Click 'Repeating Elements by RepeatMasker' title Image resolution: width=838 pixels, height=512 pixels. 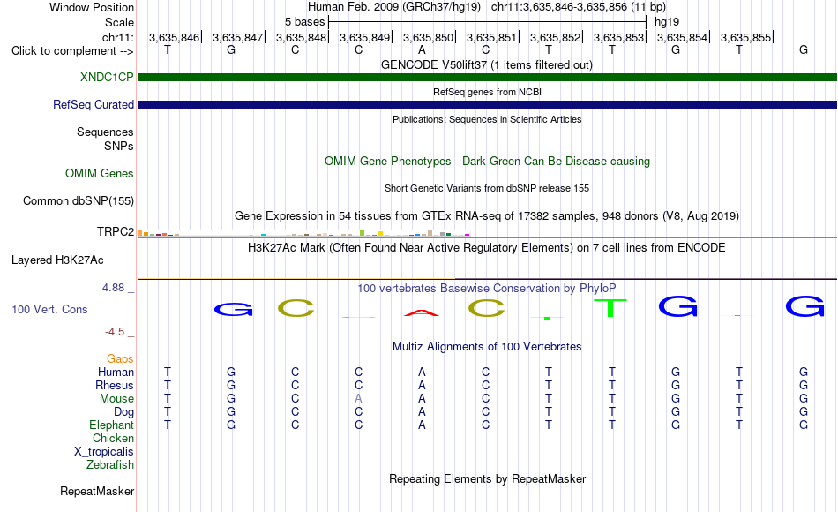click(487, 478)
